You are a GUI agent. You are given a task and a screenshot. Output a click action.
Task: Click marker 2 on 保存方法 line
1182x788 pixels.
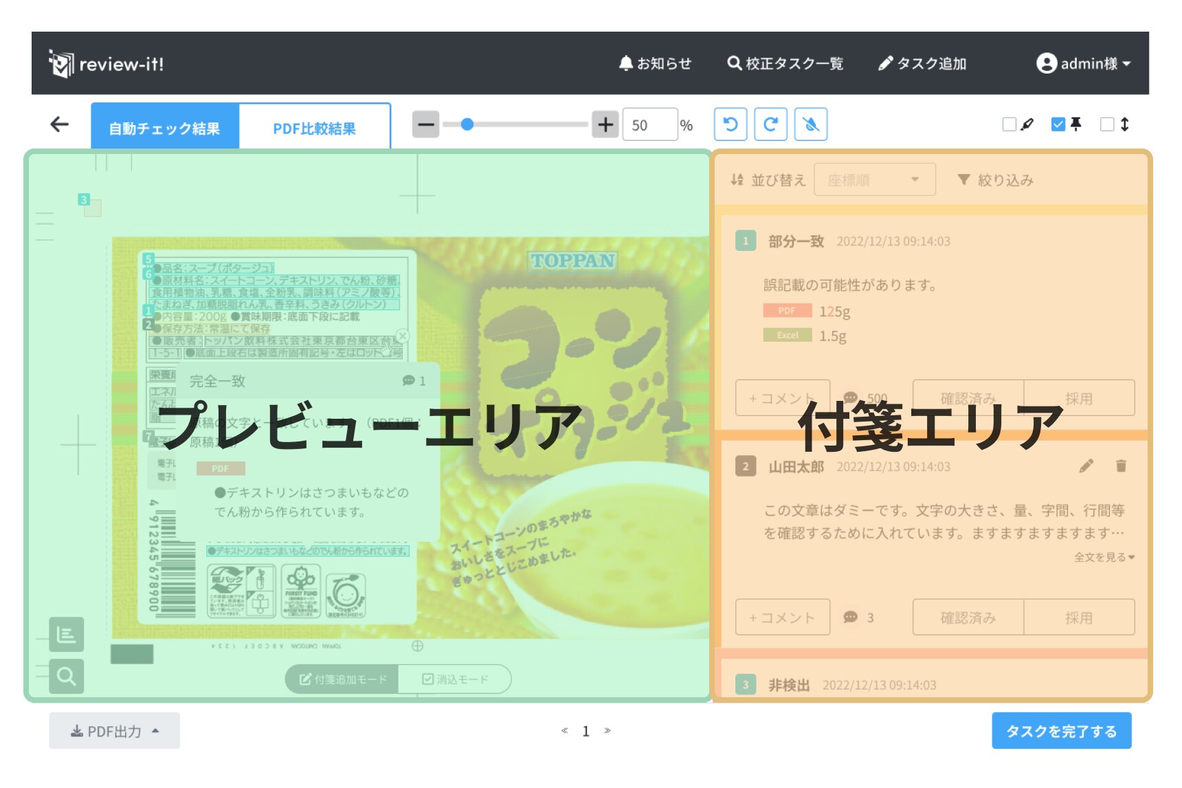pyautogui.click(x=148, y=324)
